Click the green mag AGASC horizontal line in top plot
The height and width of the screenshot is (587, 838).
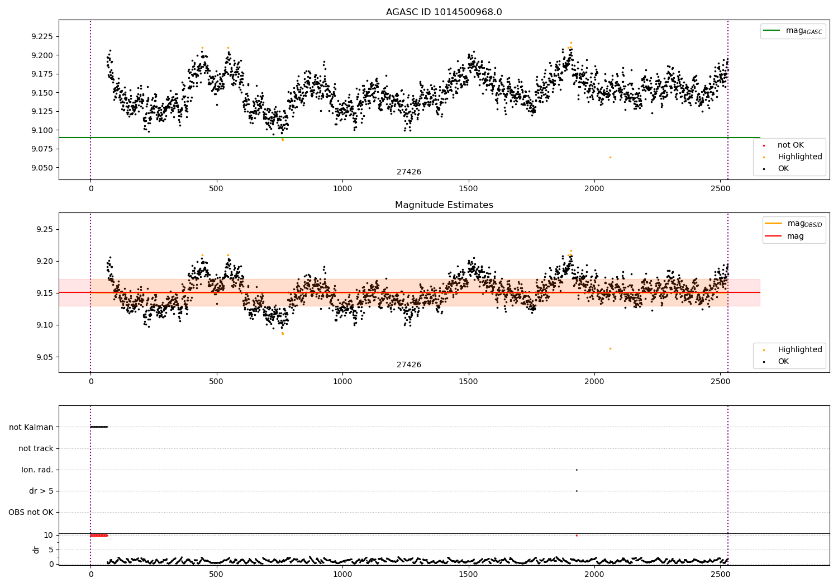410,138
